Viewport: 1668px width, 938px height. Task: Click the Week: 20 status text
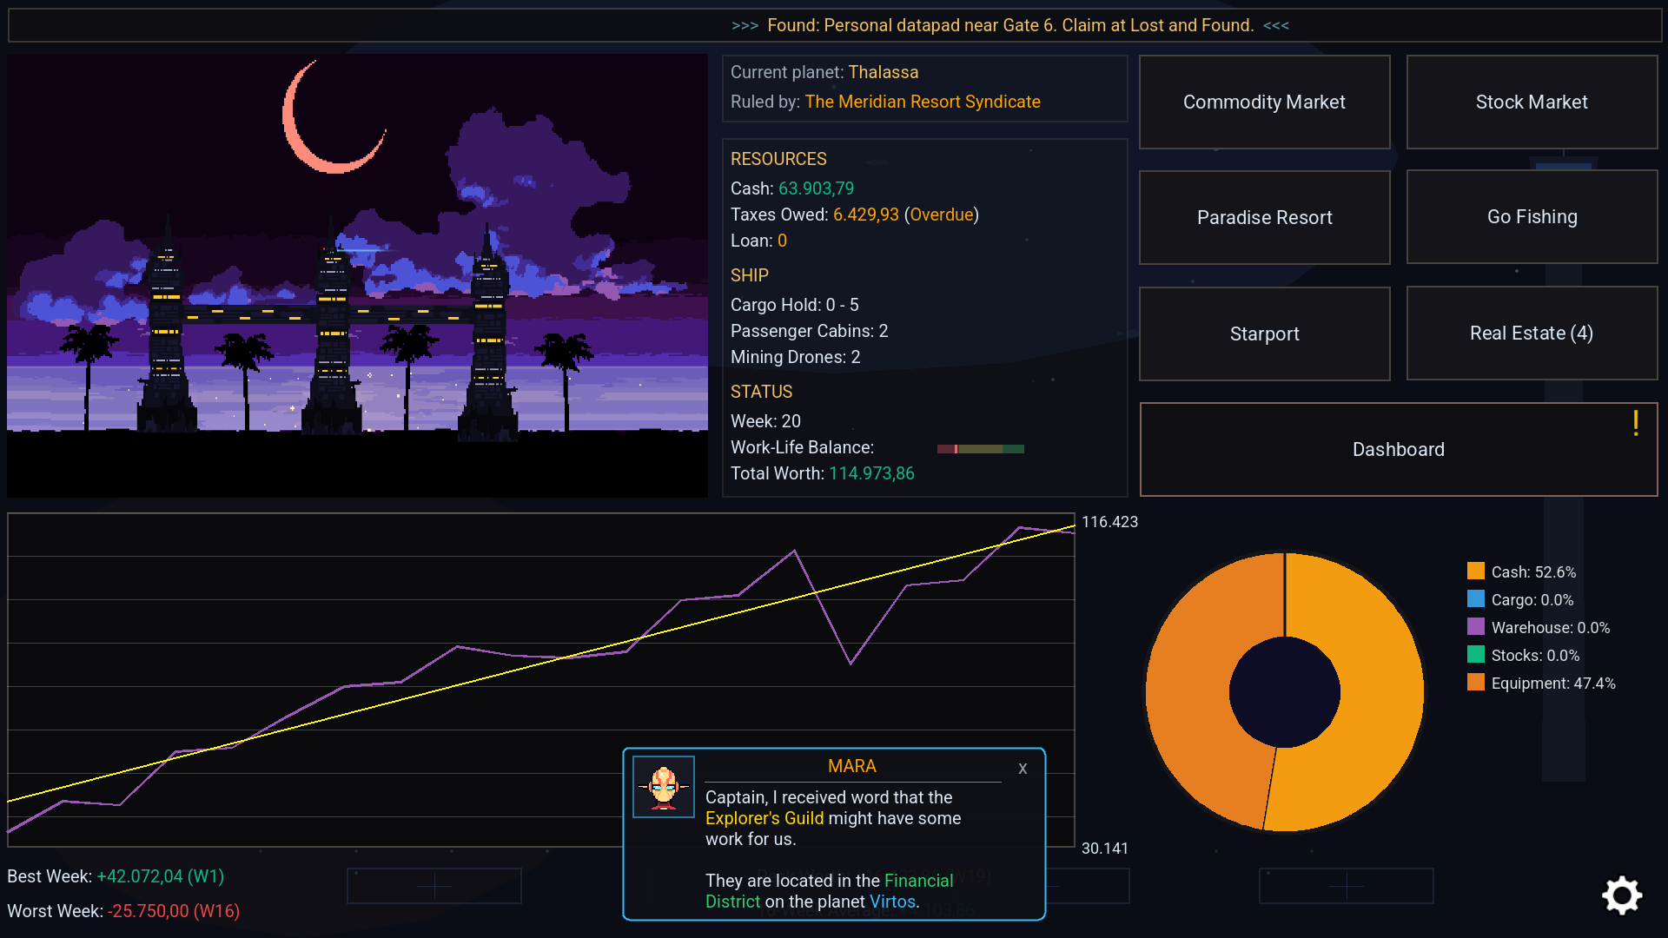point(765,421)
